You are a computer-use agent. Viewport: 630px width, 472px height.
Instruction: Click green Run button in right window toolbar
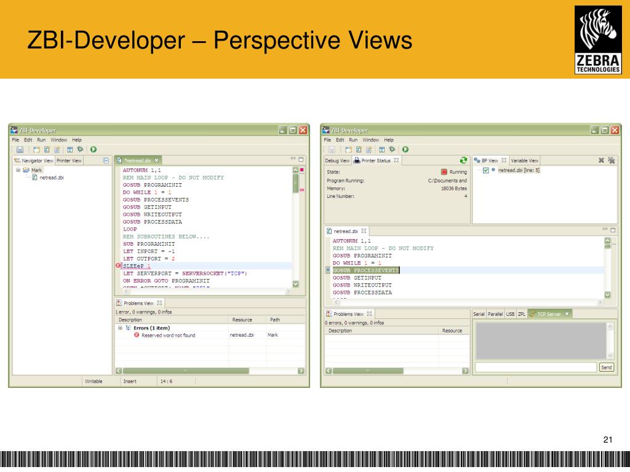[405, 149]
